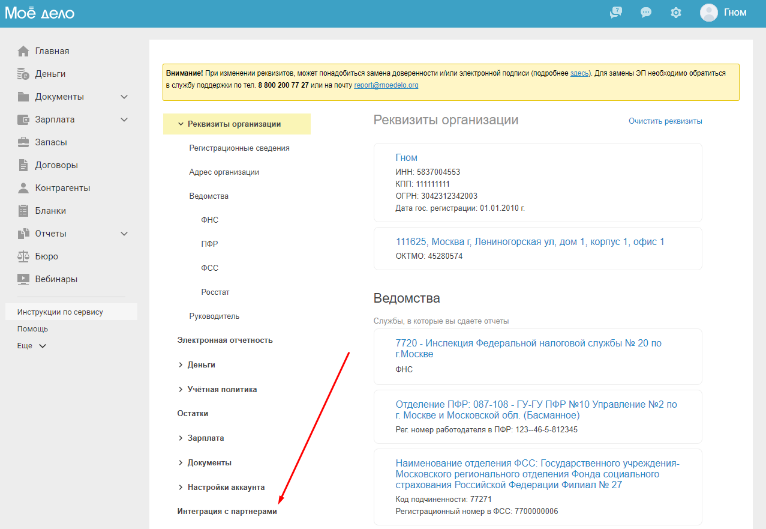Open the Главная home icon
766x529 pixels.
(x=23, y=51)
